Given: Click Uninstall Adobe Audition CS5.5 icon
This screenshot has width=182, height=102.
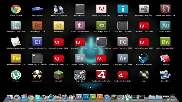Looking at the screenshot, I should pyautogui.click(x=144, y=25).
